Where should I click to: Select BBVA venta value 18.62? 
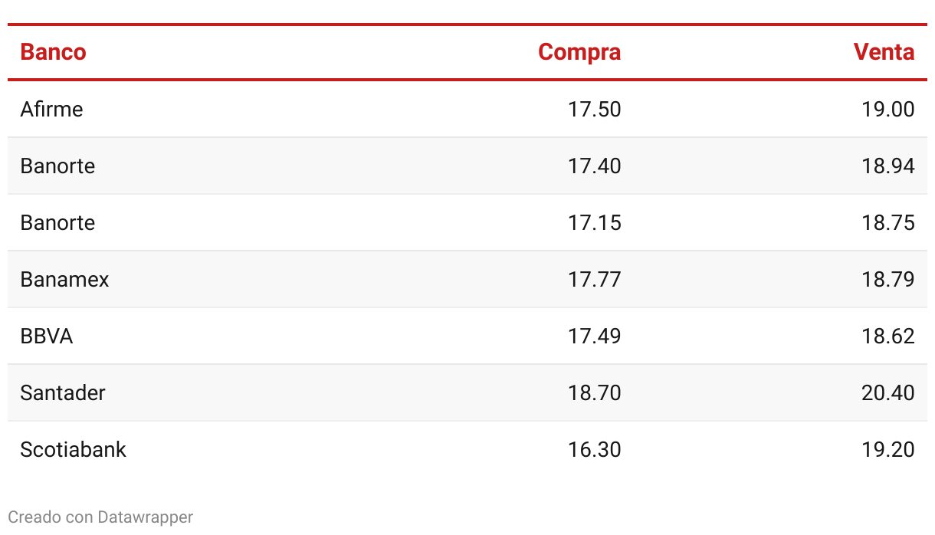tap(887, 336)
